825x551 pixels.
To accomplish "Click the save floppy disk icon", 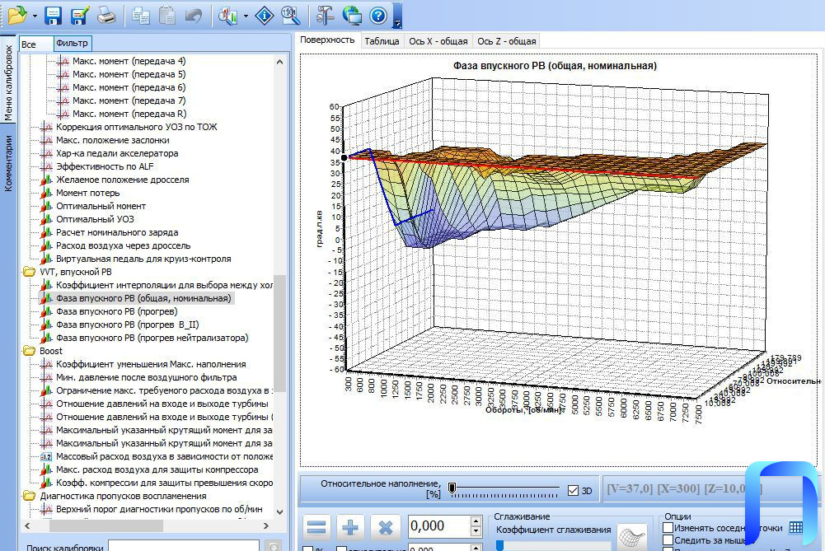I will [54, 14].
